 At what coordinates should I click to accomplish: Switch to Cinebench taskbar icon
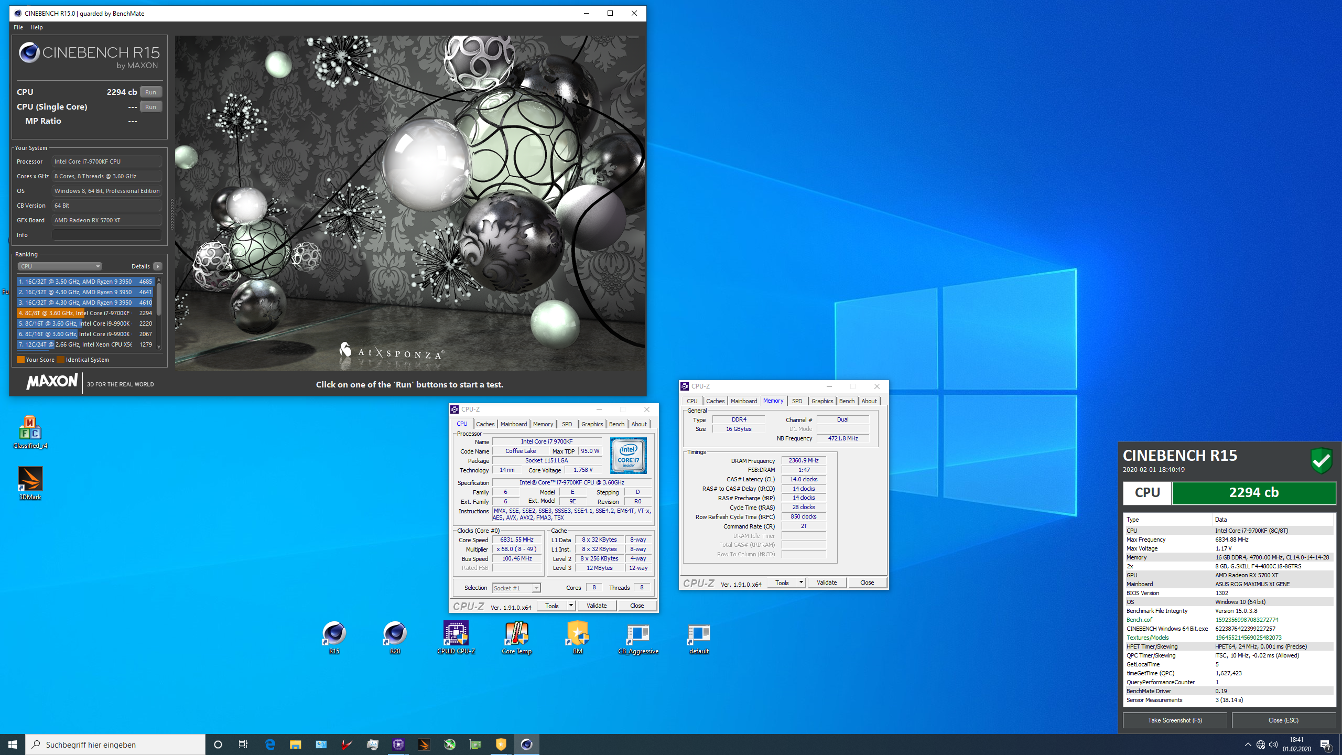click(x=526, y=745)
